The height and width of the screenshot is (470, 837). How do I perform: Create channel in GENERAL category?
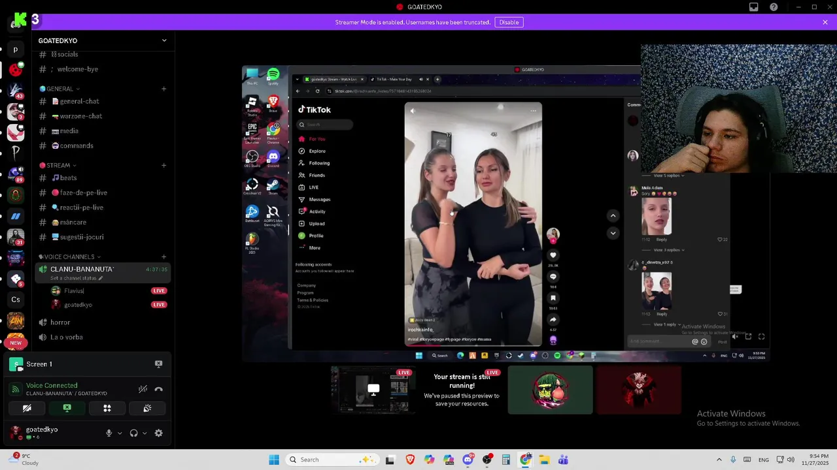point(163,89)
